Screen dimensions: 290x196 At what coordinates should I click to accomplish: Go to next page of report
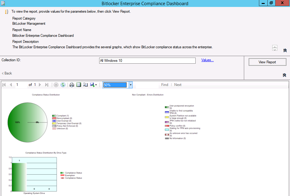[x=40, y=85]
